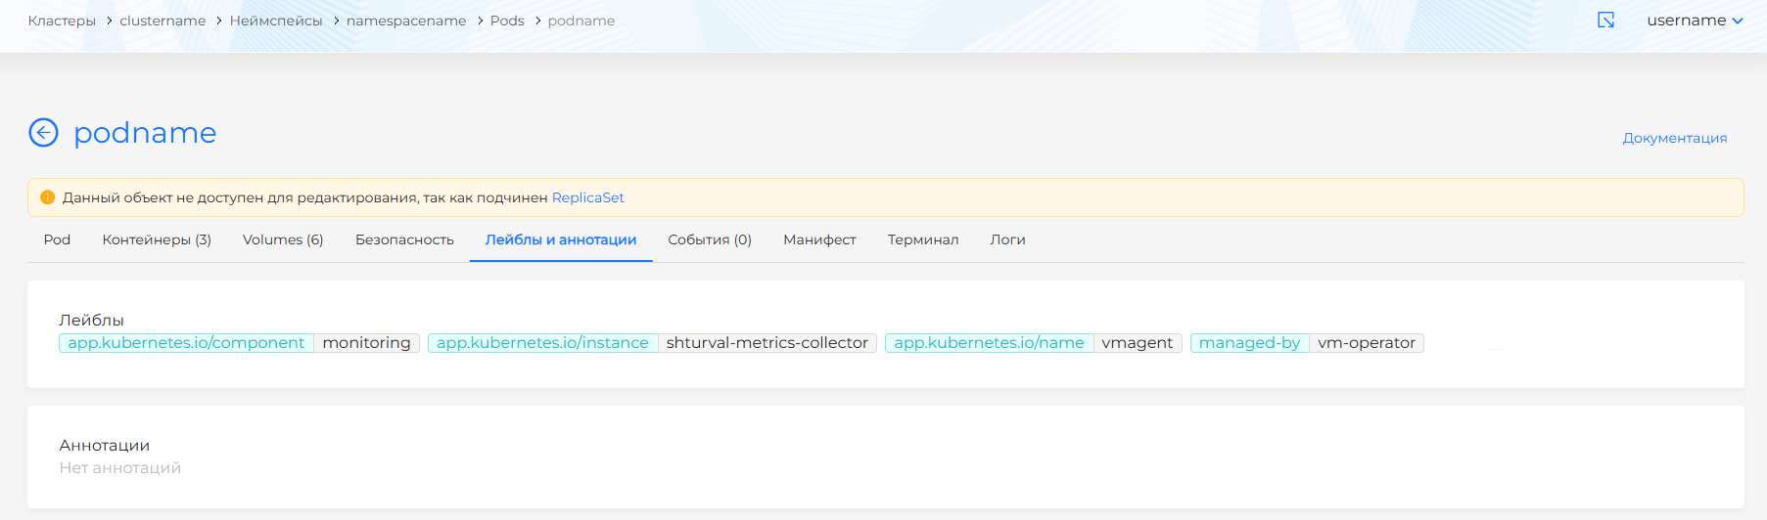
Task: Click the Pods breadcrumb link
Action: pyautogui.click(x=507, y=21)
